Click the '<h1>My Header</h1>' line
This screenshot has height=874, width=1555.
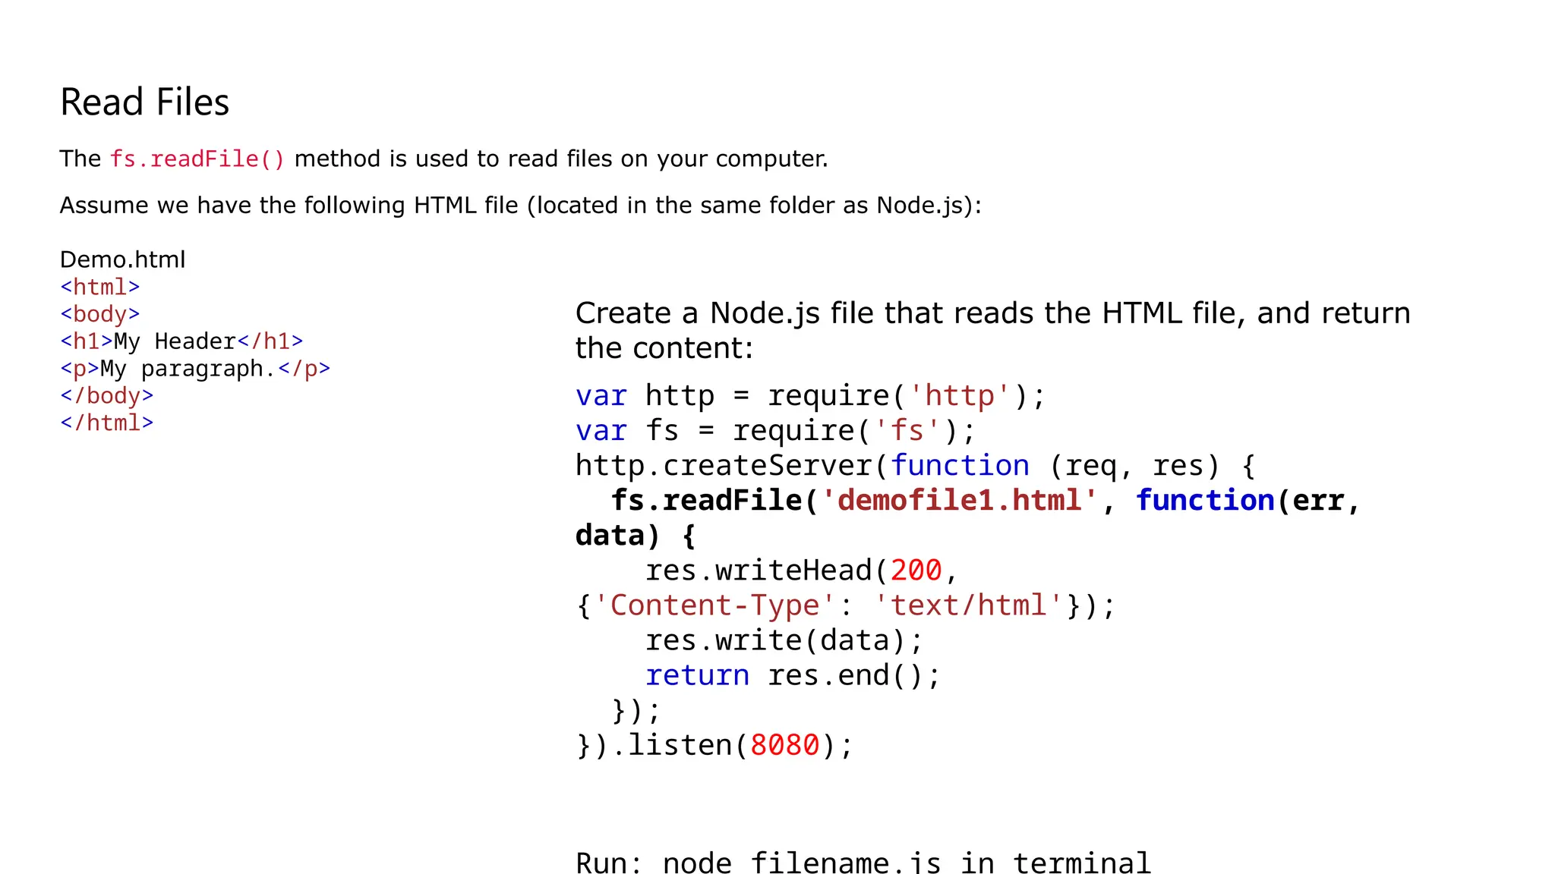coord(181,341)
